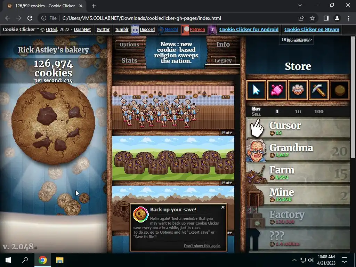Select the unknown ??? building
This screenshot has width=356, height=267.
pos(298,240)
